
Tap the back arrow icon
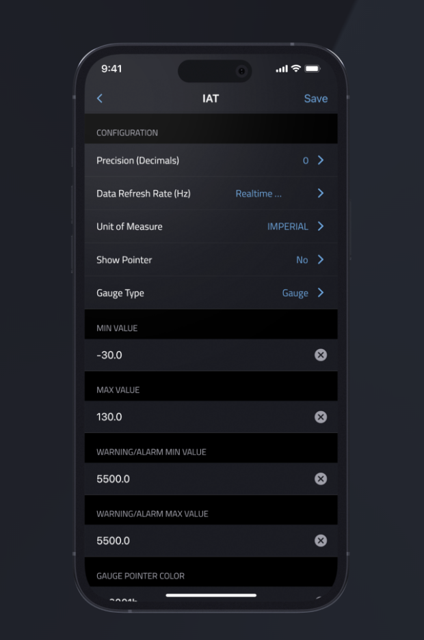point(100,98)
